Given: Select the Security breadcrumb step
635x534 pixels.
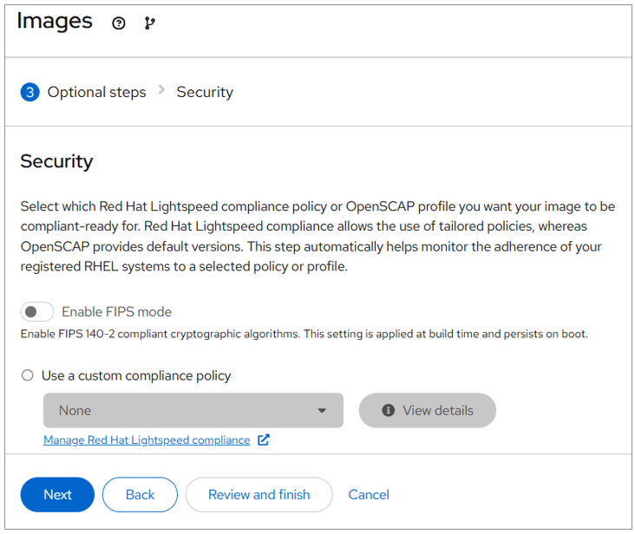Looking at the screenshot, I should coord(205,92).
